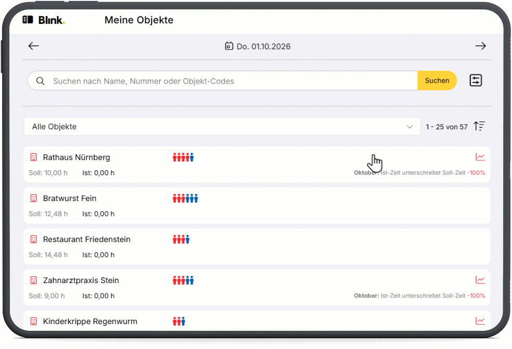The height and width of the screenshot is (349, 512).
Task: Click building icon of Zahnarztpraxis Stein
Action: (x=33, y=280)
